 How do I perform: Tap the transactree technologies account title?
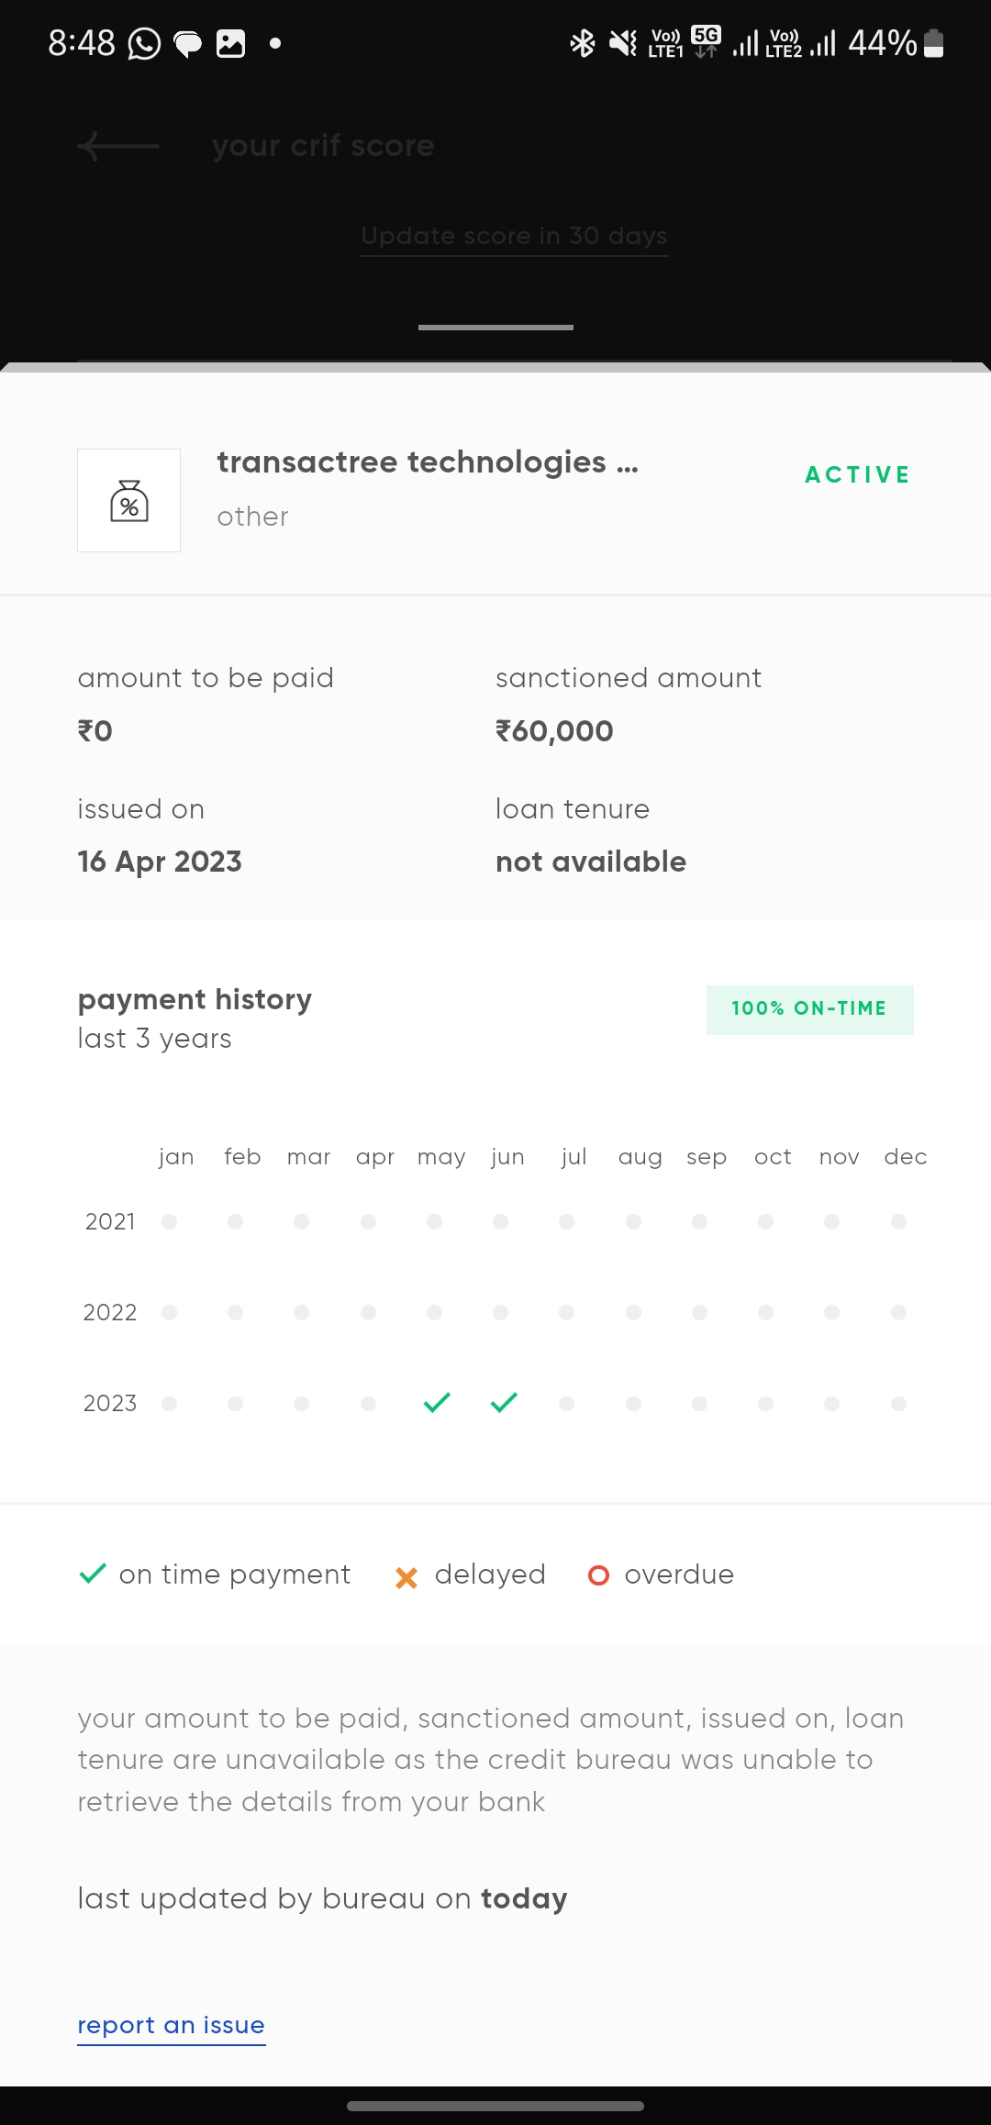(427, 462)
